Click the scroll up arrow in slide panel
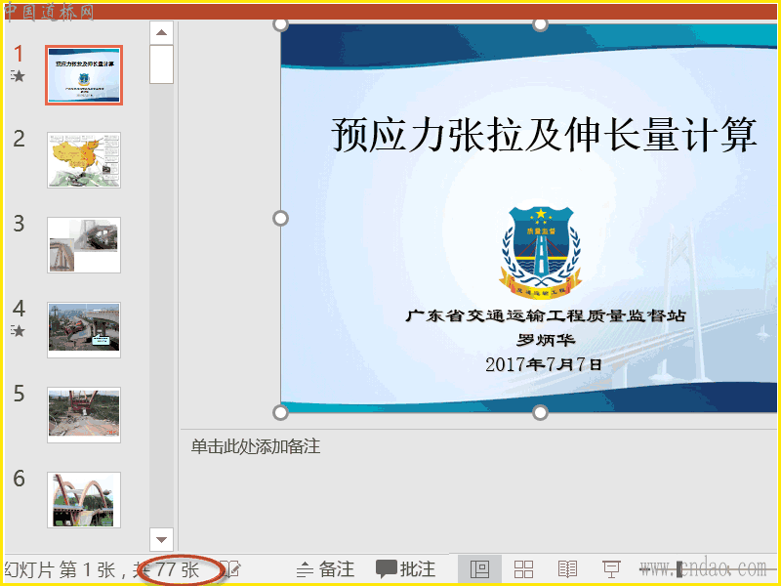Viewport: 781px width, 586px height. (161, 33)
